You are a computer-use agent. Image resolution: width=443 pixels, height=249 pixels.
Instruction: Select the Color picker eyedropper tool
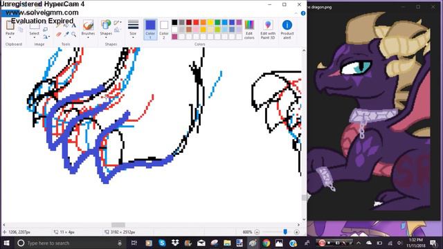point(66,34)
